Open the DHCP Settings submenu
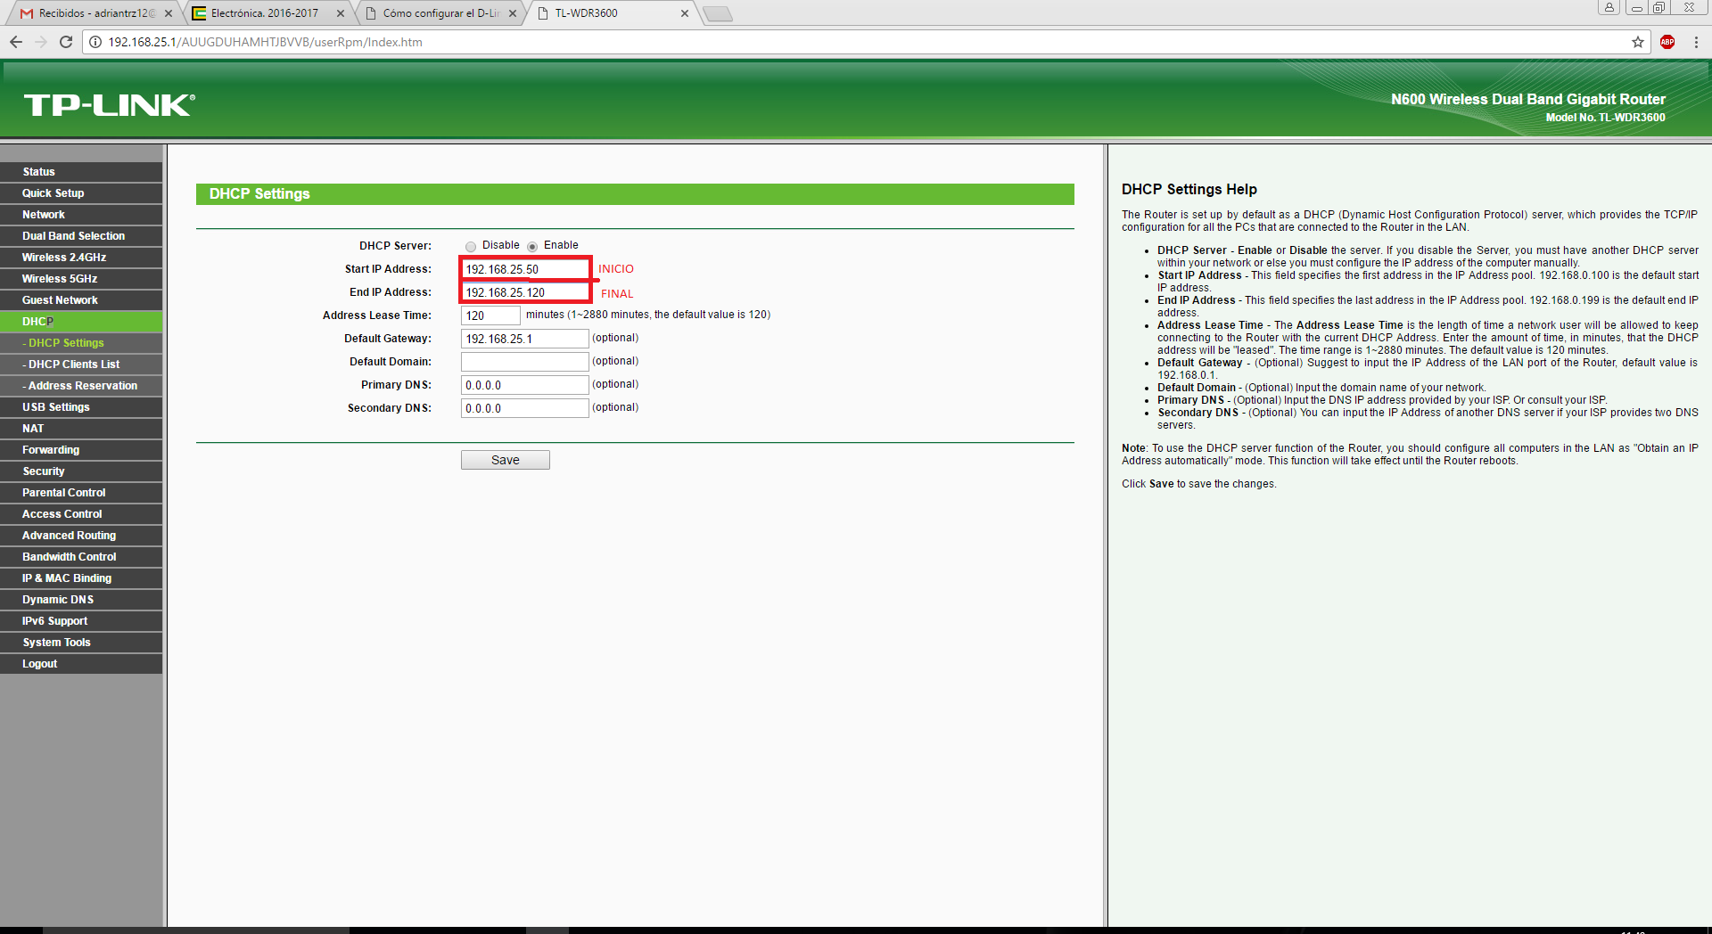The width and height of the screenshot is (1712, 934). click(x=81, y=343)
